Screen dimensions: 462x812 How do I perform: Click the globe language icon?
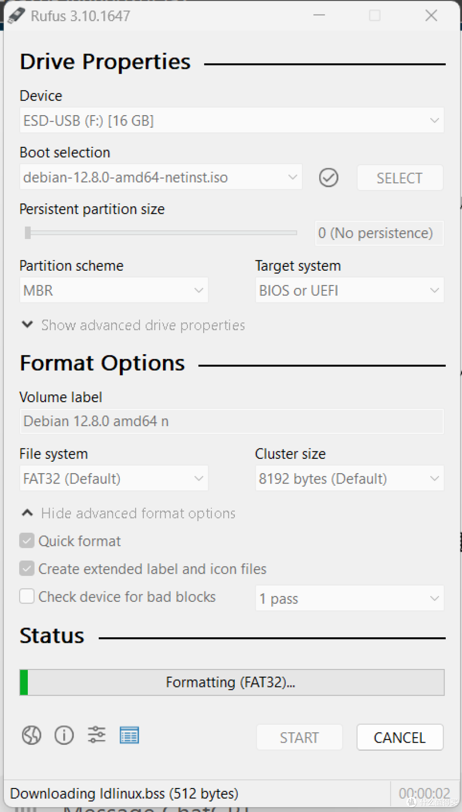click(32, 736)
